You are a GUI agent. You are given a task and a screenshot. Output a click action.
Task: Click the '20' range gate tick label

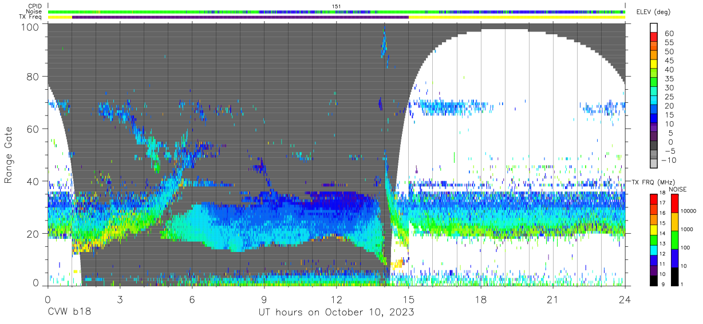point(32,234)
